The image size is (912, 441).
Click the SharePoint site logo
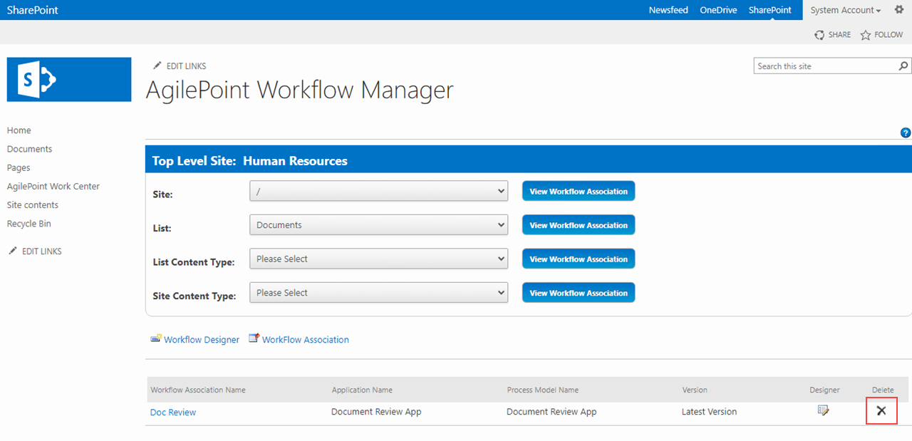pos(69,79)
